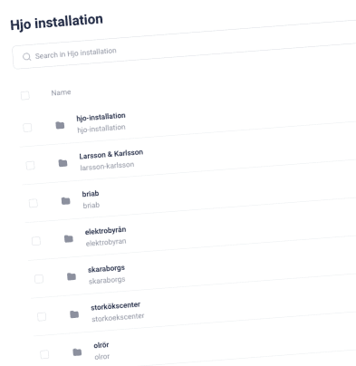356x366 pixels.
Task: Select the briab row checkbox
Action: pyautogui.click(x=34, y=203)
